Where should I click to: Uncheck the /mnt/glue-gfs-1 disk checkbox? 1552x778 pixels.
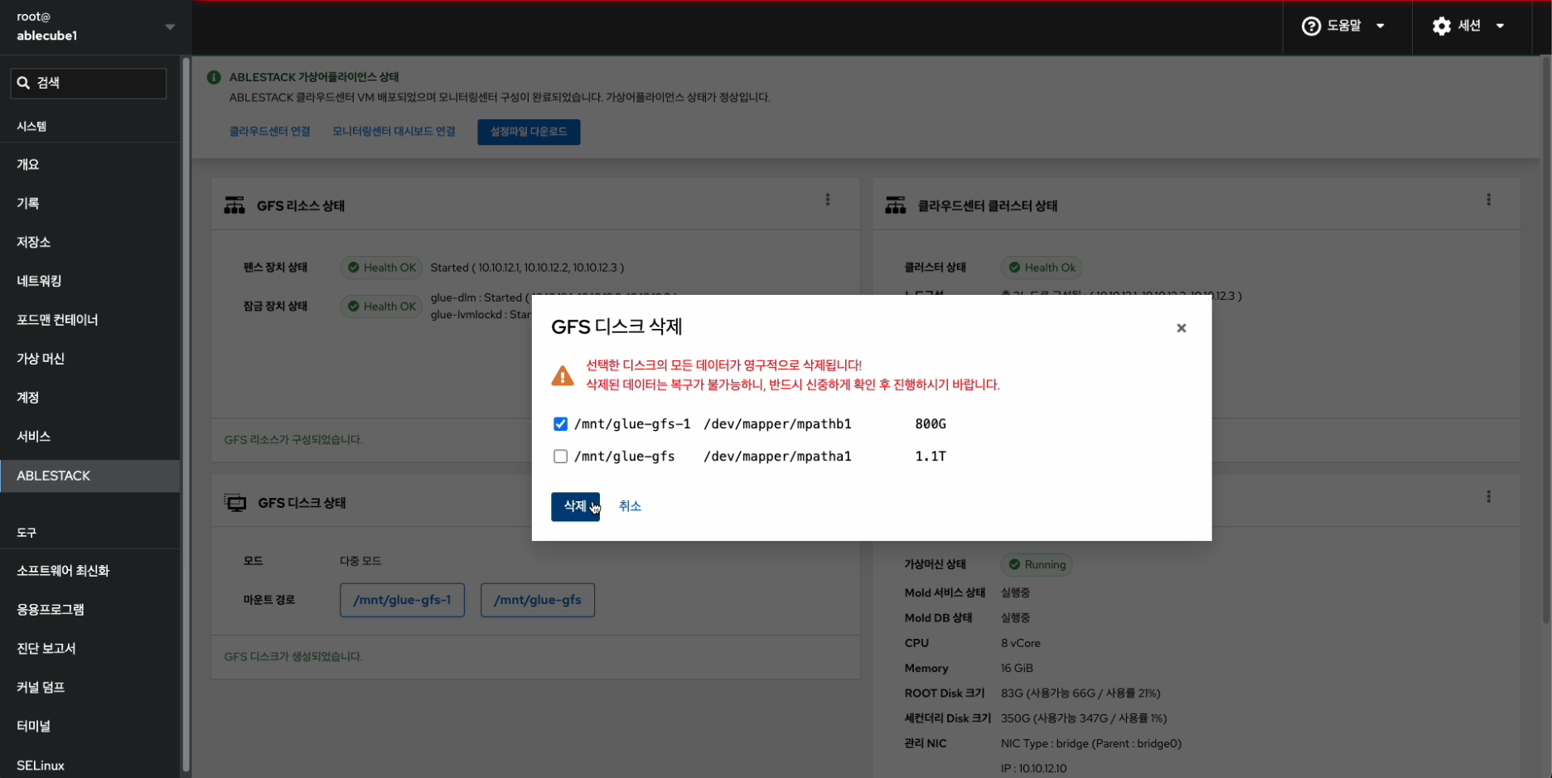(x=561, y=424)
